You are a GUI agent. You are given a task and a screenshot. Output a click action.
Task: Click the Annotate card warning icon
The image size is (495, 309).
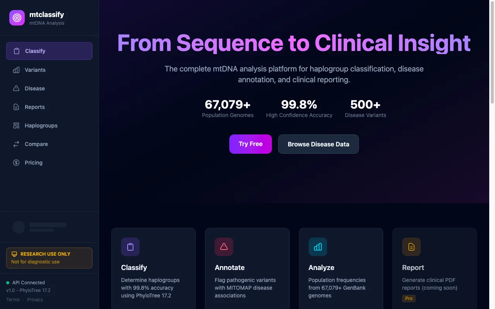[224, 247]
